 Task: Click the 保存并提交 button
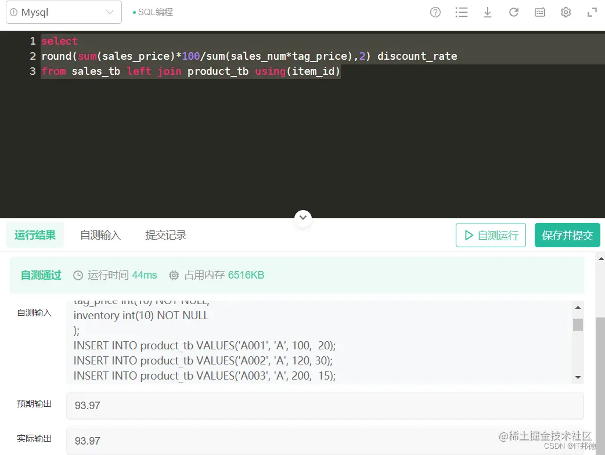[567, 235]
